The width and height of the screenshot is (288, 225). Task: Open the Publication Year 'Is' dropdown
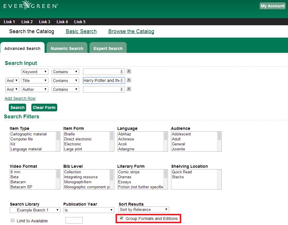pos(89,210)
